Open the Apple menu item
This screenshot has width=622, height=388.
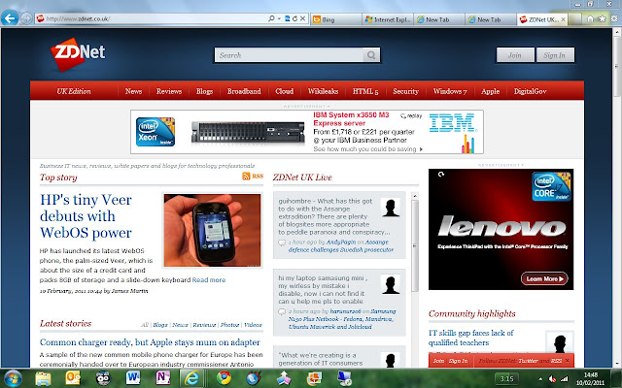[490, 91]
